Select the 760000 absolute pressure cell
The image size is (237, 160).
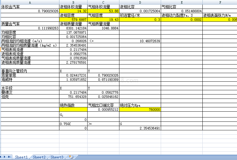140,109
